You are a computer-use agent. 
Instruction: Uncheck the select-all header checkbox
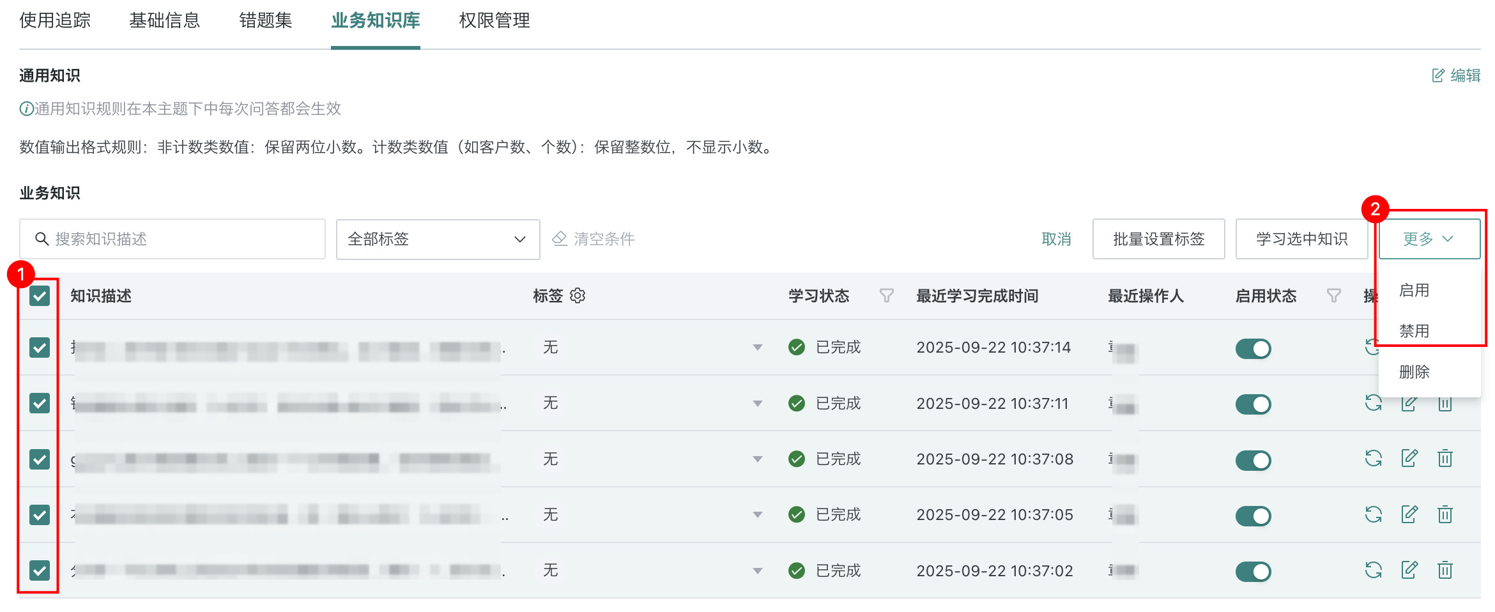pyautogui.click(x=40, y=296)
